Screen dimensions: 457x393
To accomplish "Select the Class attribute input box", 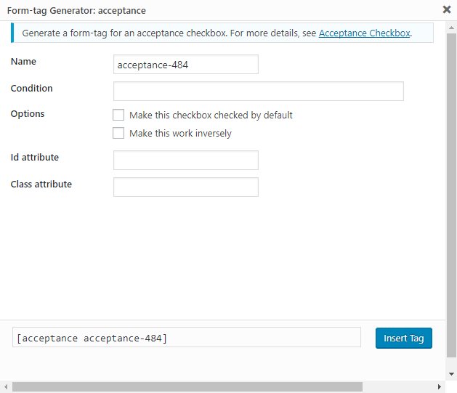I will (186, 187).
